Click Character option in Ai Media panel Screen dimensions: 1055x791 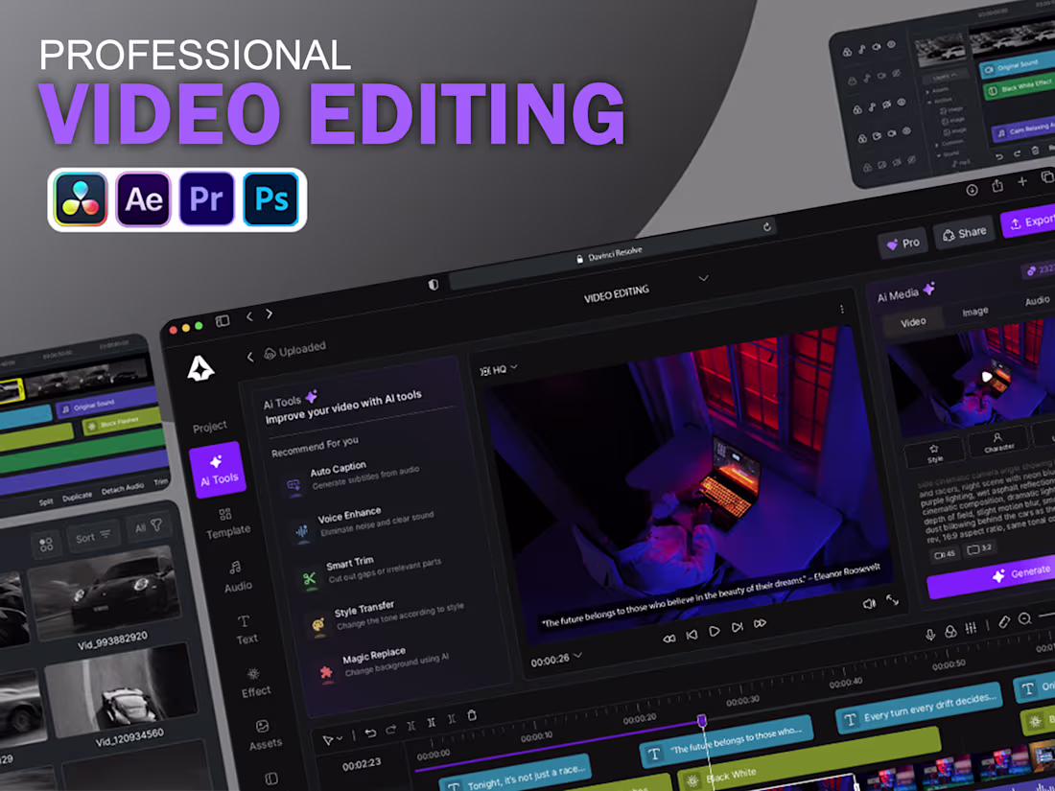(x=998, y=442)
